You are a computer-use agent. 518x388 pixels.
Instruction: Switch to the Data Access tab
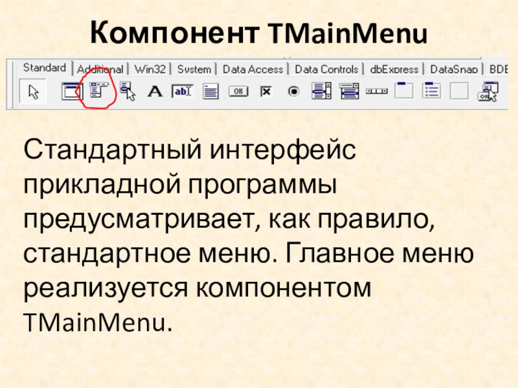(253, 69)
